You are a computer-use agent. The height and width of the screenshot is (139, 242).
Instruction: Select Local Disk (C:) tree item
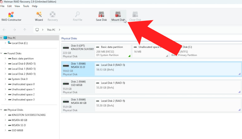click(20, 43)
